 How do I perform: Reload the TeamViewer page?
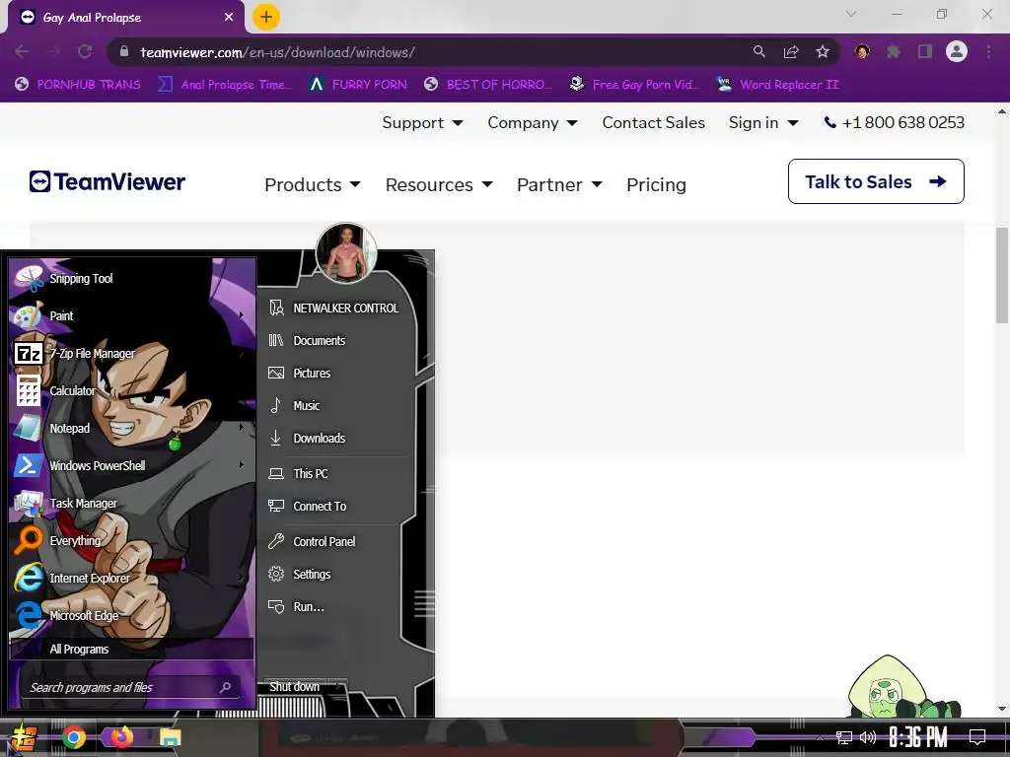[85, 52]
